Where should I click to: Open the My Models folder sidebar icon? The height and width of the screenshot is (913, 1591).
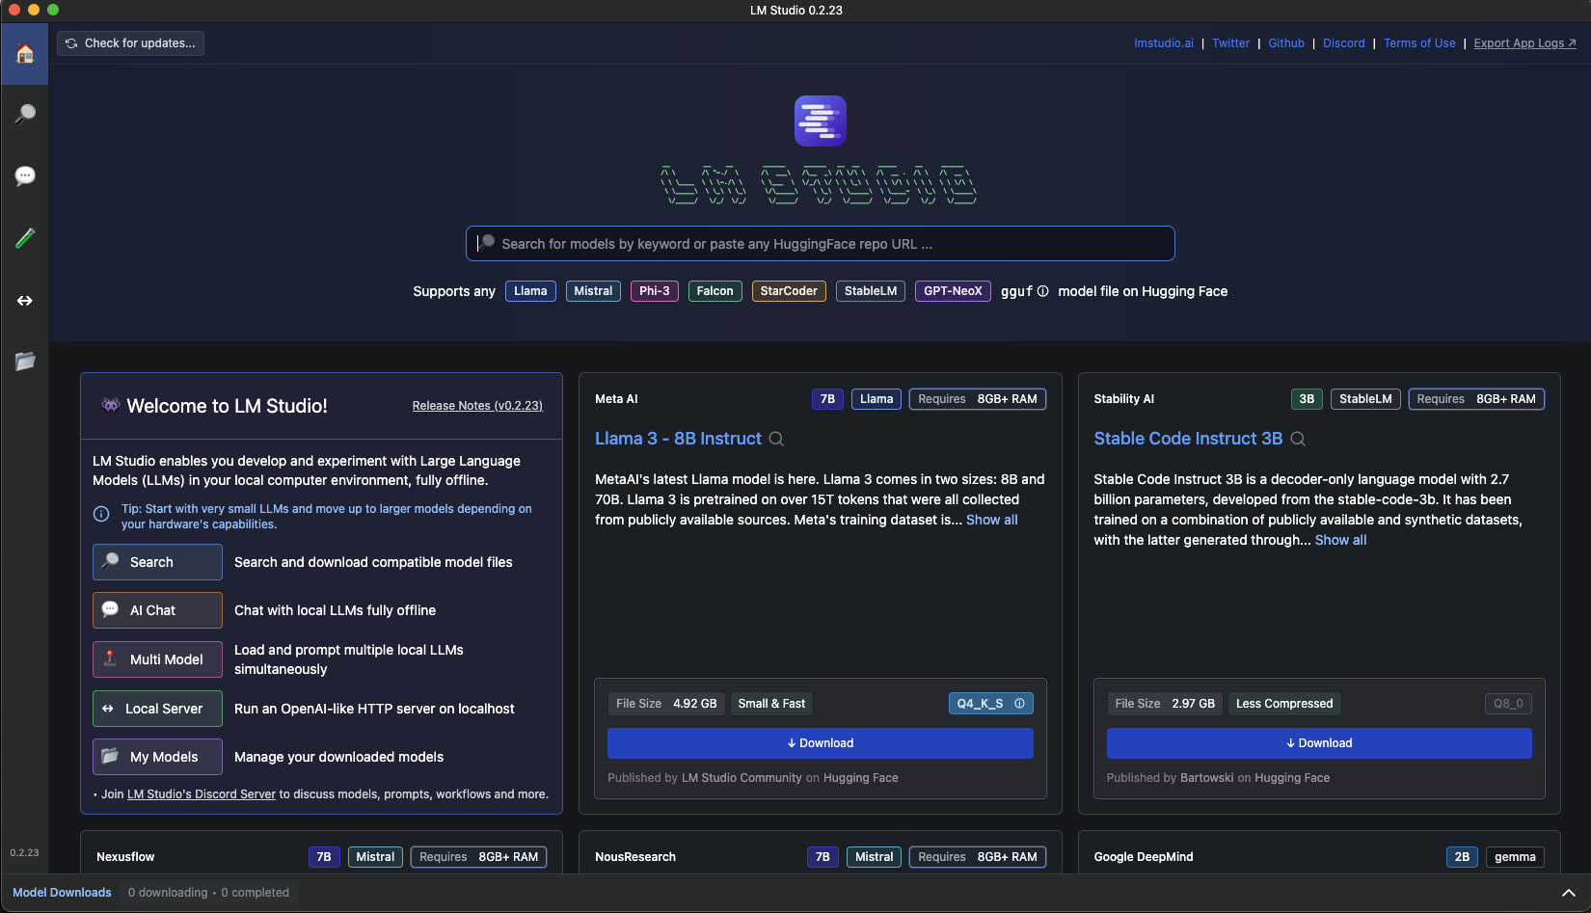click(25, 362)
